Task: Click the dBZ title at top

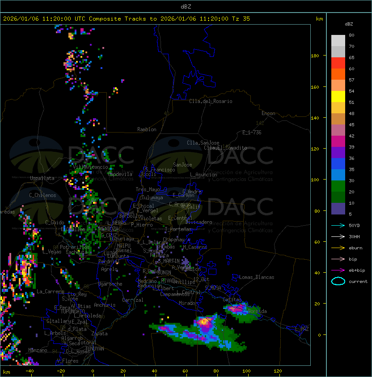Action: click(186, 7)
